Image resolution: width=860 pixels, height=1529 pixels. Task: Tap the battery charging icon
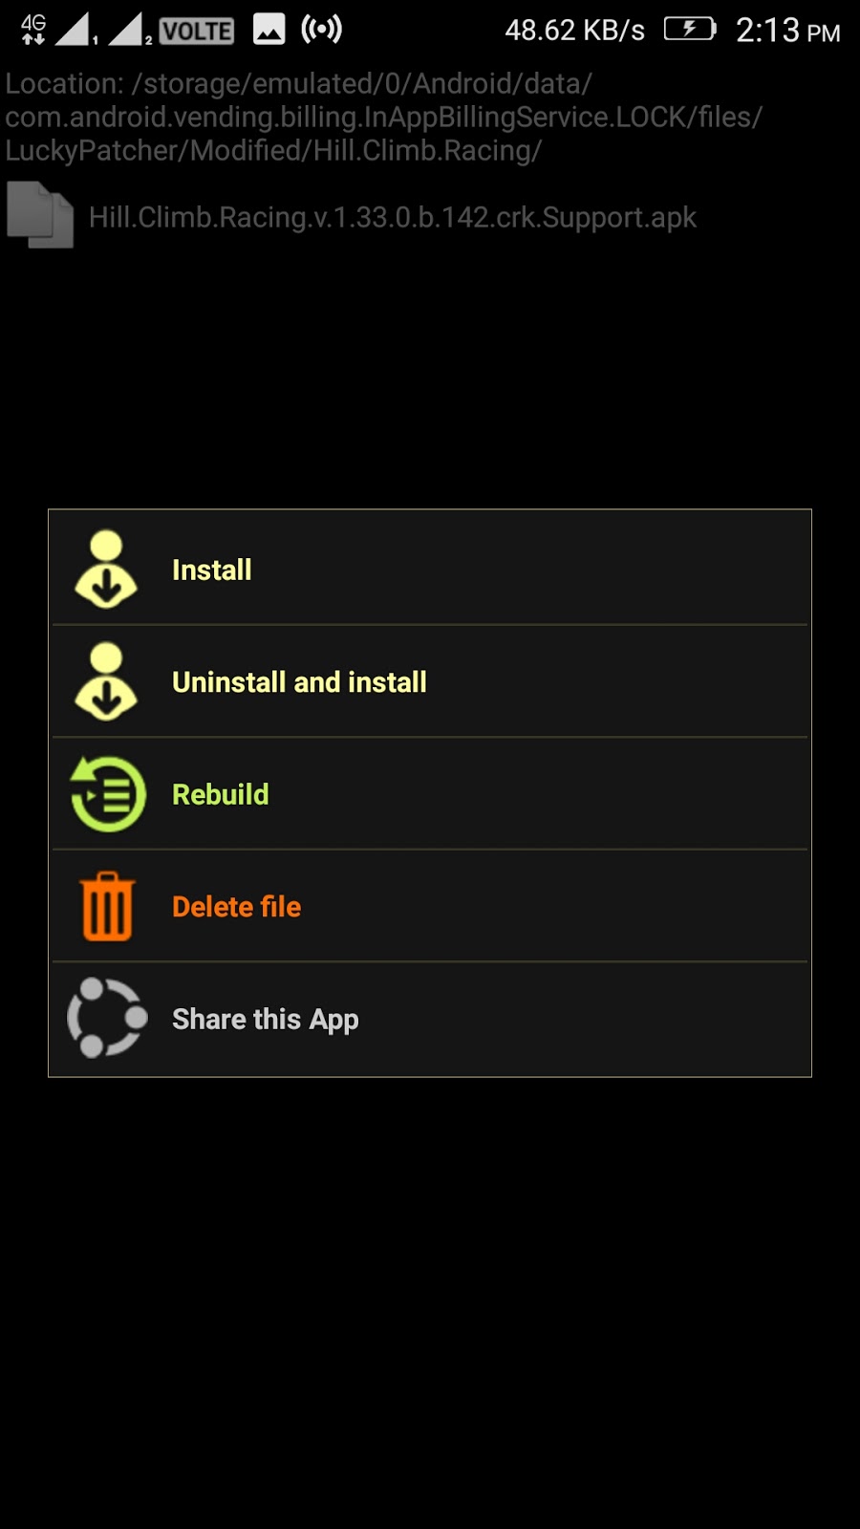[690, 29]
